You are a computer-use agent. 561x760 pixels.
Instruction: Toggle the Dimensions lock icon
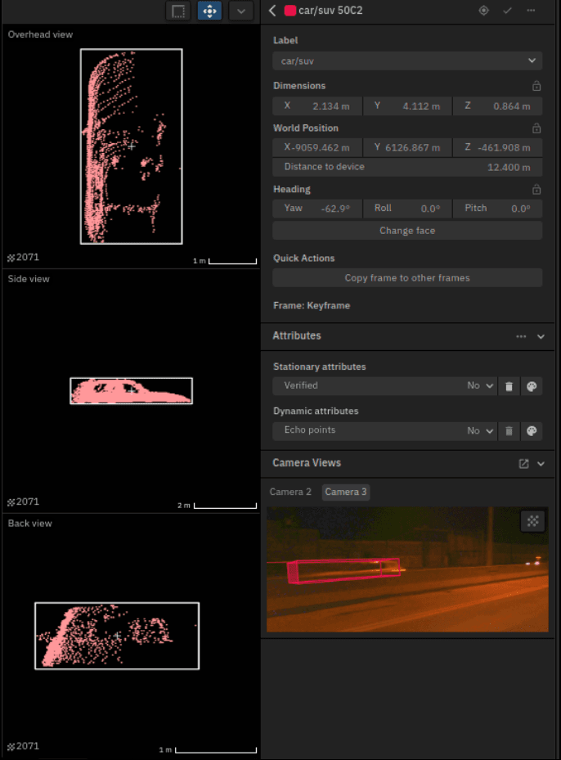click(x=536, y=86)
